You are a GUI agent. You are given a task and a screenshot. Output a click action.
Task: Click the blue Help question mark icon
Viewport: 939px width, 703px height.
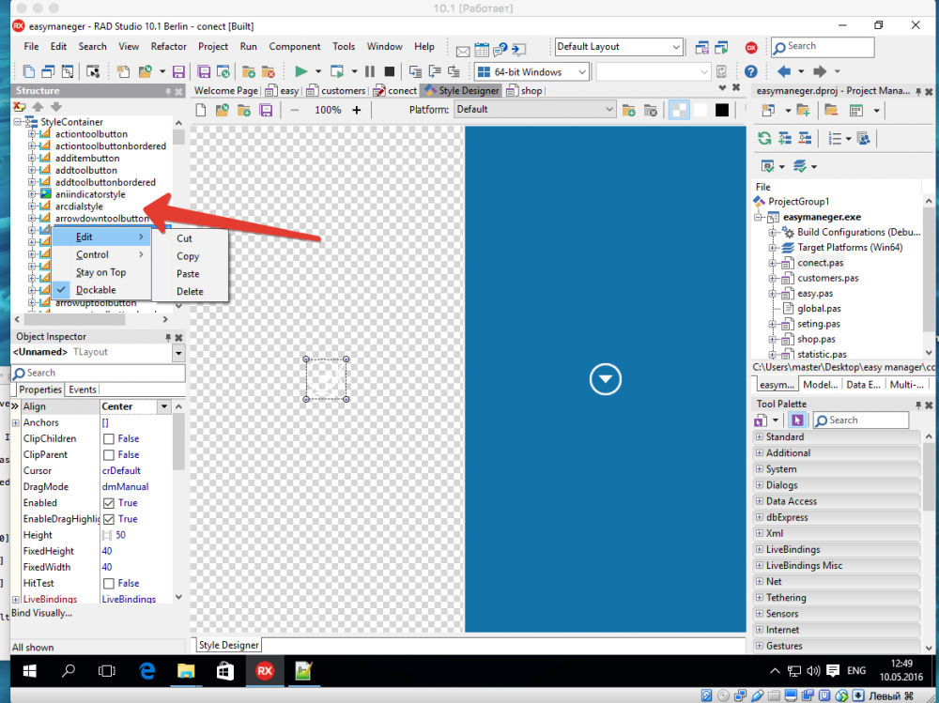point(751,72)
